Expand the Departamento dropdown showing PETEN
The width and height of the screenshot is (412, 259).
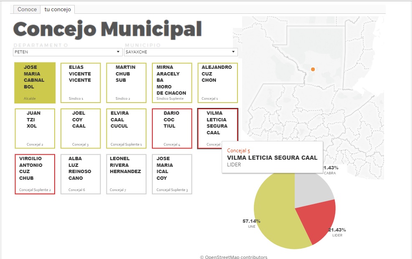pos(67,52)
